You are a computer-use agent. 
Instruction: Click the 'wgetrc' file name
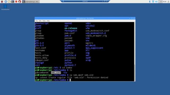89,43
